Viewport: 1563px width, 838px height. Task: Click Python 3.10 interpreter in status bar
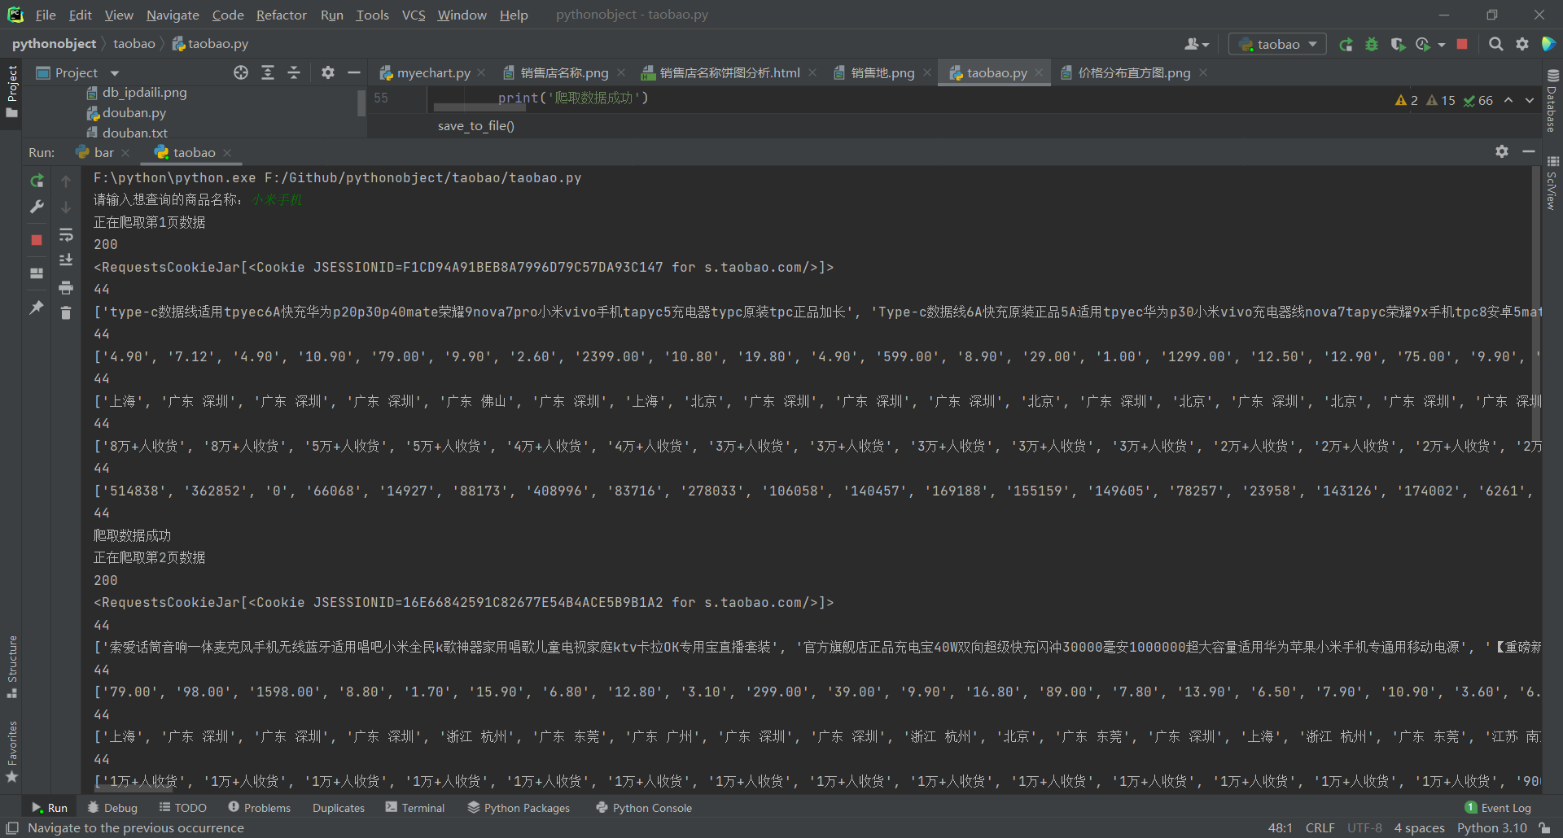[x=1492, y=828]
